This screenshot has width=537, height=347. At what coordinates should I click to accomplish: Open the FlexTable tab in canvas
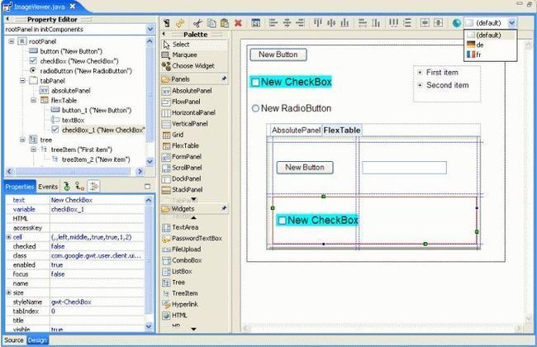(x=342, y=131)
